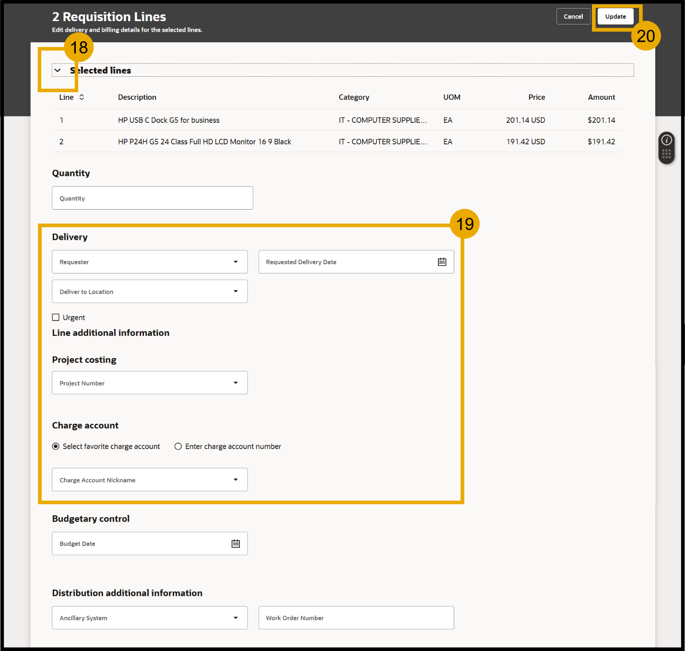Image resolution: width=685 pixels, height=651 pixels.
Task: Open the Ancillary System dropdown
Action: (x=236, y=617)
